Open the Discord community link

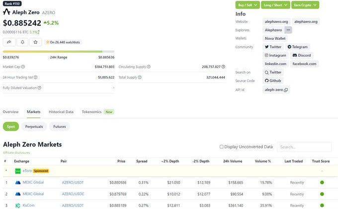[302, 55]
